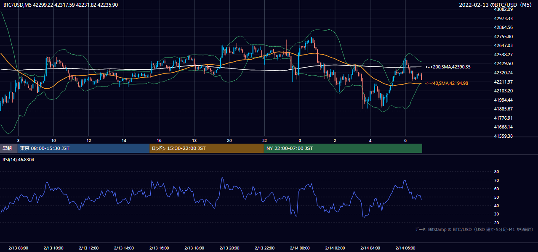
Task: Click hour label 22 under the price chart
Action: click(x=264, y=140)
